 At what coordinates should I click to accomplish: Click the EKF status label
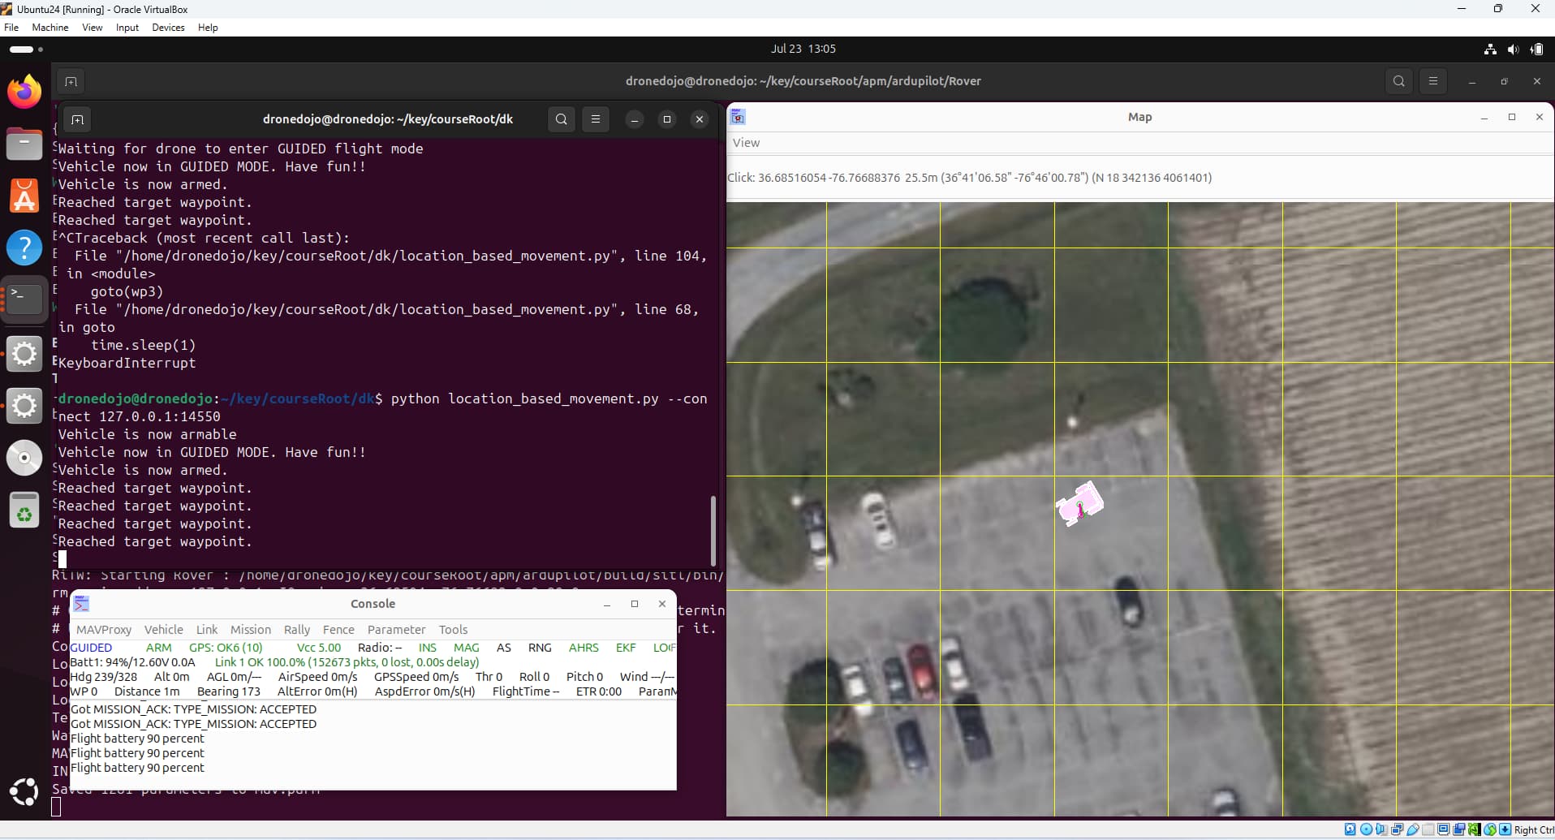pos(626,648)
